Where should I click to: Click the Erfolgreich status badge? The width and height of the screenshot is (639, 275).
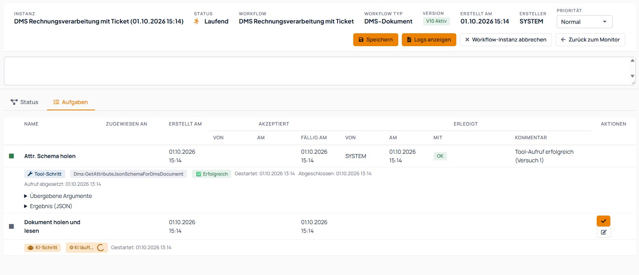click(x=212, y=174)
